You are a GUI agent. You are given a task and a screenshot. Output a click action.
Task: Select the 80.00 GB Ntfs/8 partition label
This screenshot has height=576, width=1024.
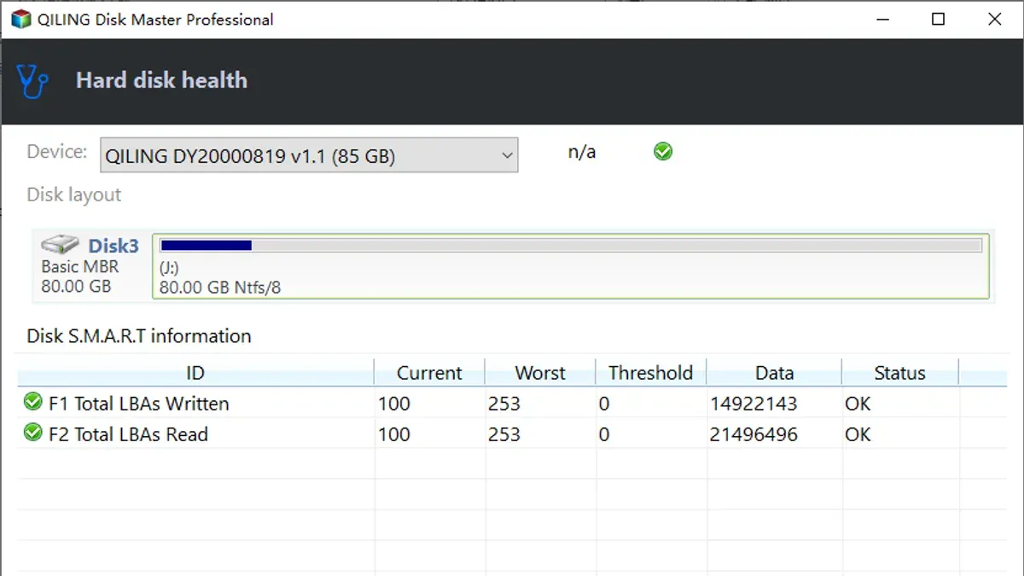pos(220,288)
